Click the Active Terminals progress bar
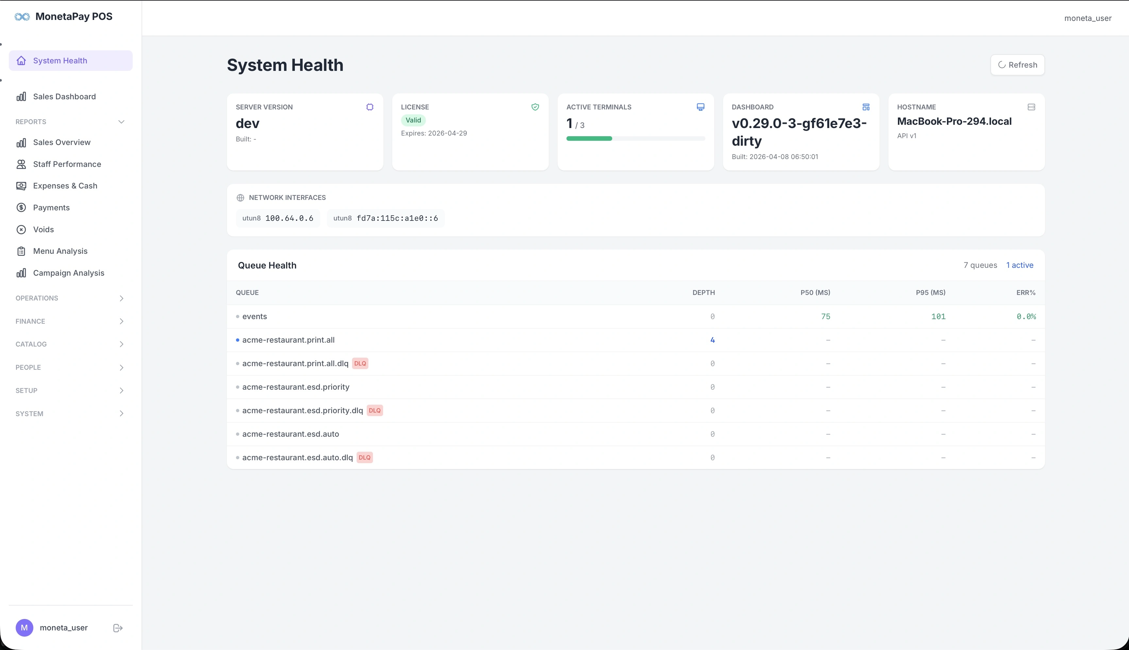 coord(635,138)
